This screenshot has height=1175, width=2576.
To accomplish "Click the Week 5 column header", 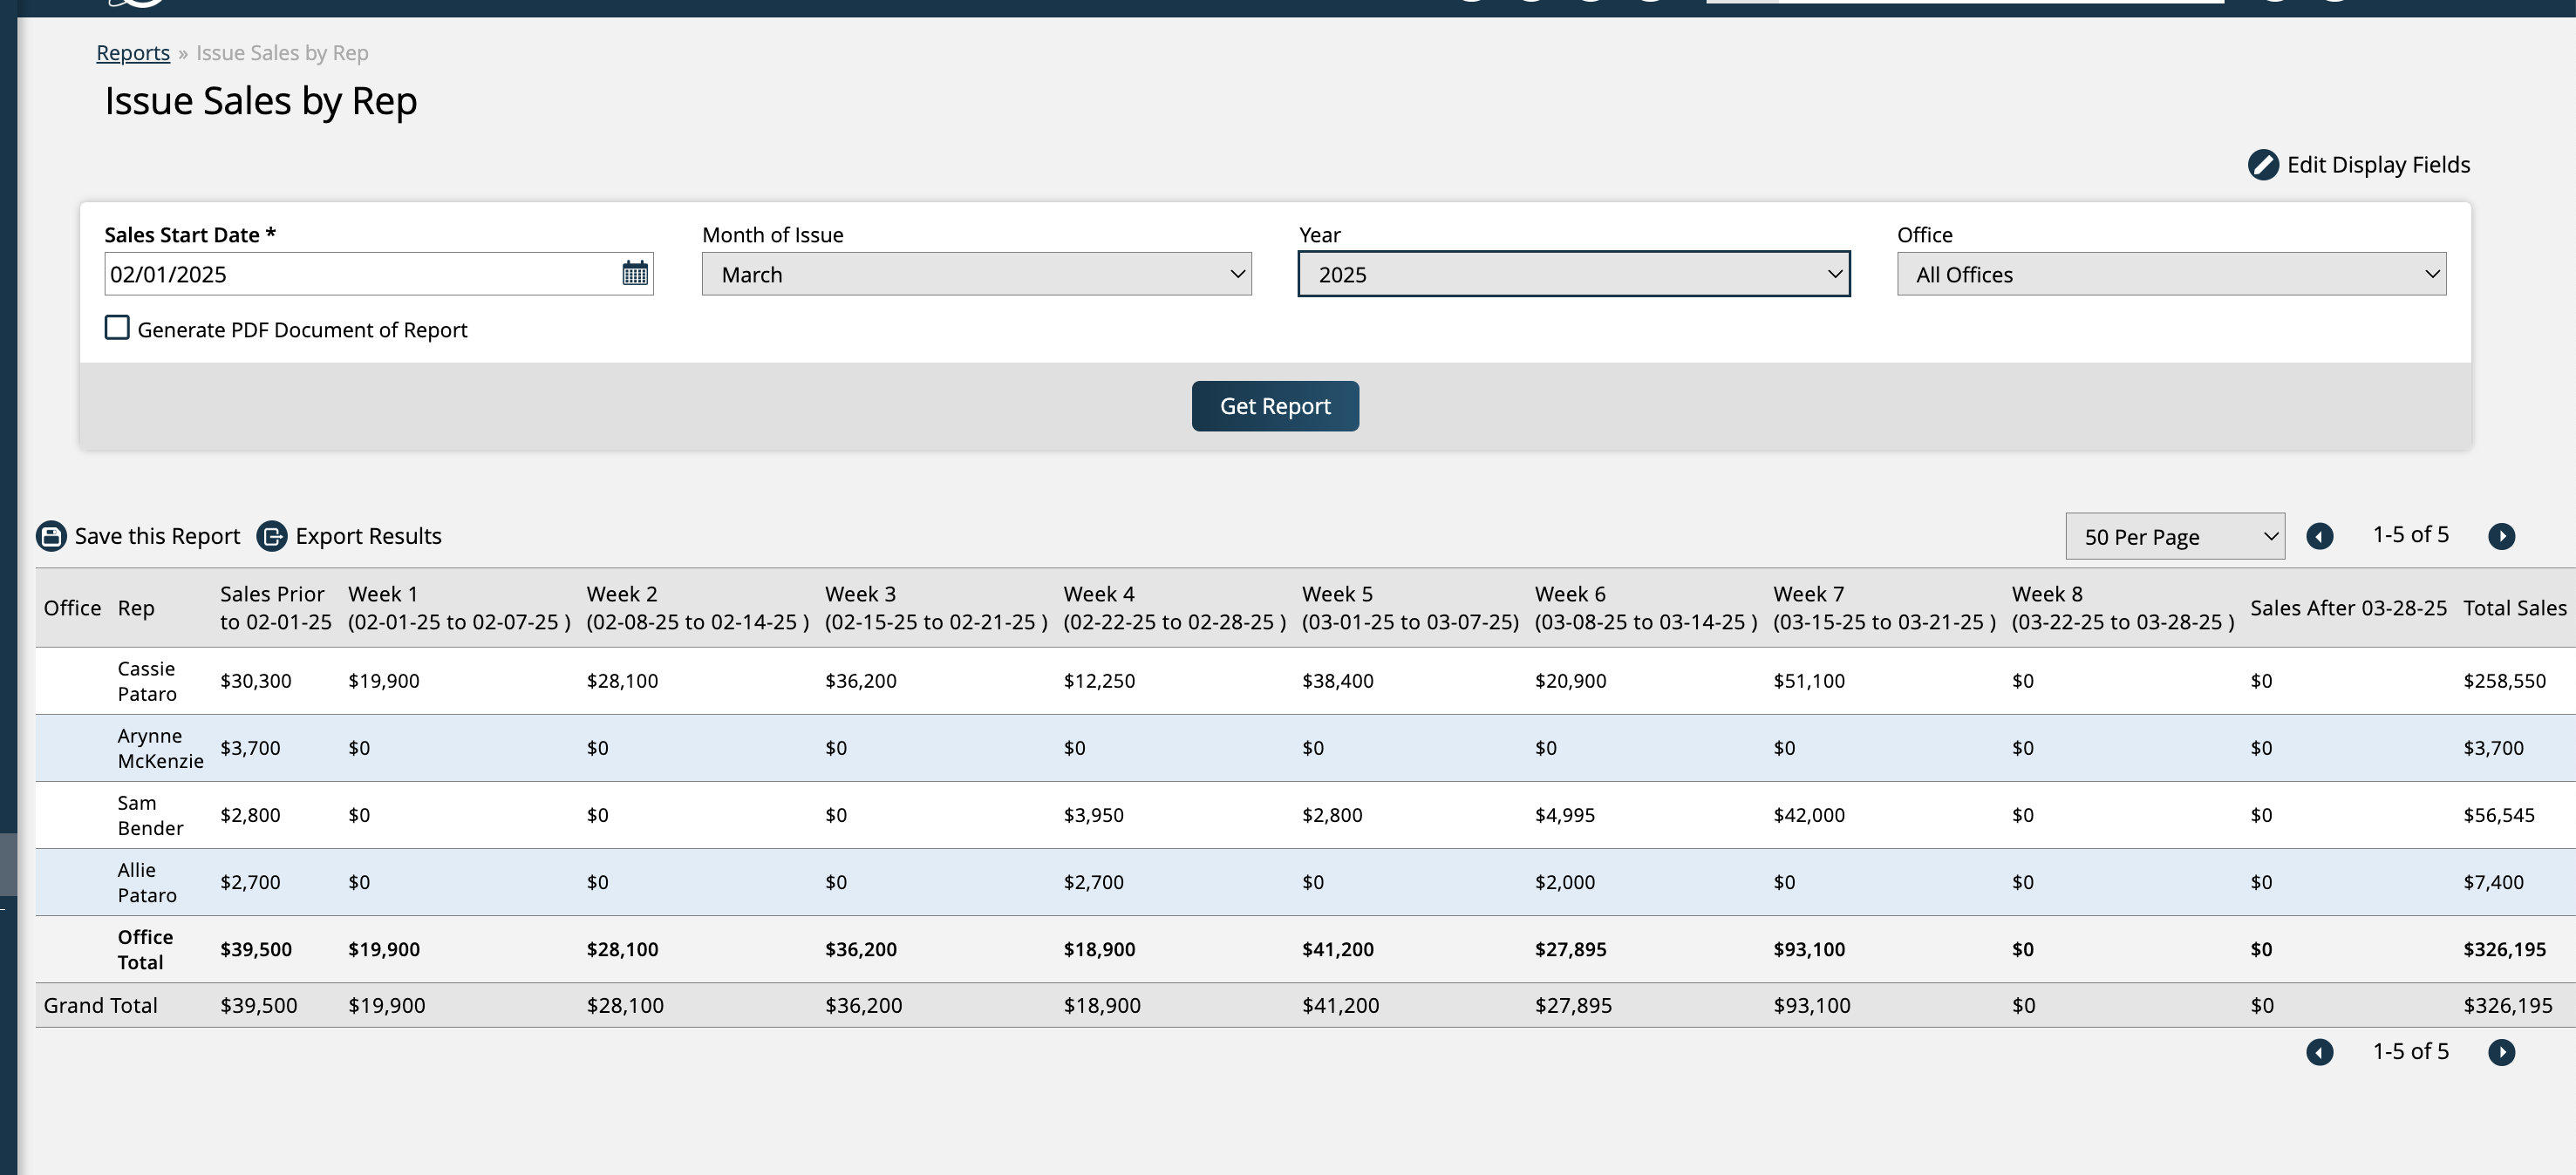I will click(1410, 608).
